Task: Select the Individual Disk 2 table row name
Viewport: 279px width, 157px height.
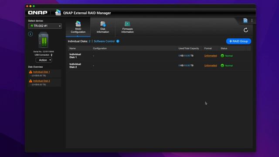Action: 75,65
